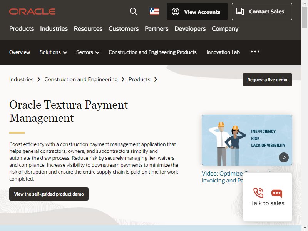Click Construction and Engineering breadcrumb
This screenshot has height=231, width=308.
[x=81, y=79]
